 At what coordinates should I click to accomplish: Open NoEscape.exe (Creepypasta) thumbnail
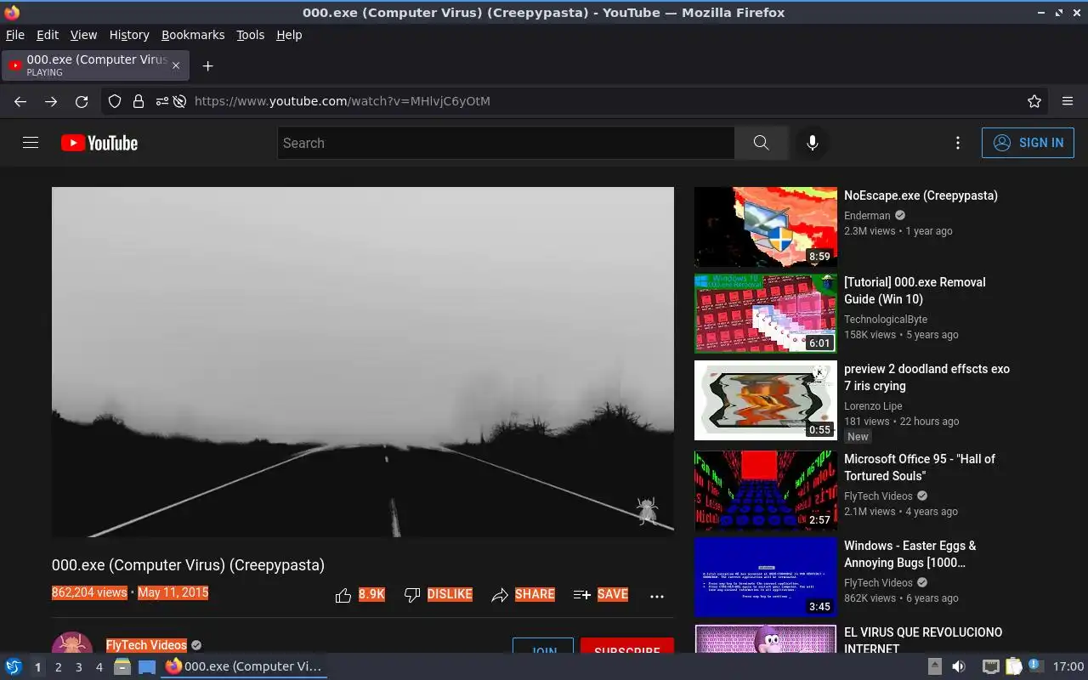pyautogui.click(x=766, y=227)
